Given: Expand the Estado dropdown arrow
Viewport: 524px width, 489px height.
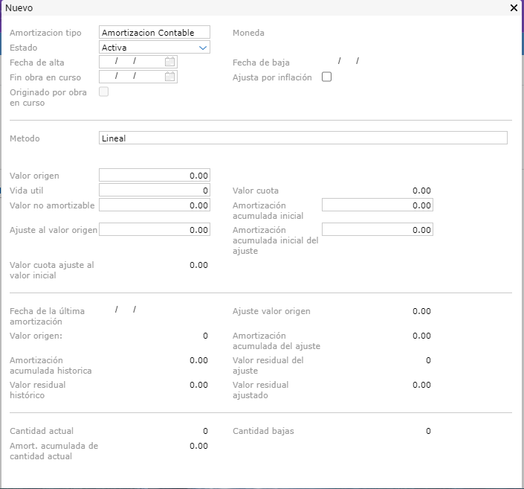Looking at the screenshot, I should point(203,48).
